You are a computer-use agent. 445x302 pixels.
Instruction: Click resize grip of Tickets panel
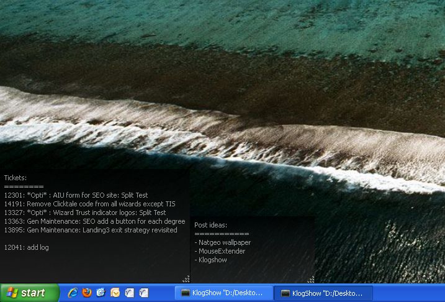pos(186,279)
